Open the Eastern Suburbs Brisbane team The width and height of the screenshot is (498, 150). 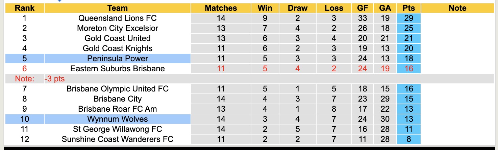coord(117,69)
